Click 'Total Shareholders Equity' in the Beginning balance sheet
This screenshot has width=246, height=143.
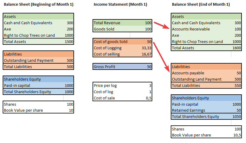tap(27, 92)
